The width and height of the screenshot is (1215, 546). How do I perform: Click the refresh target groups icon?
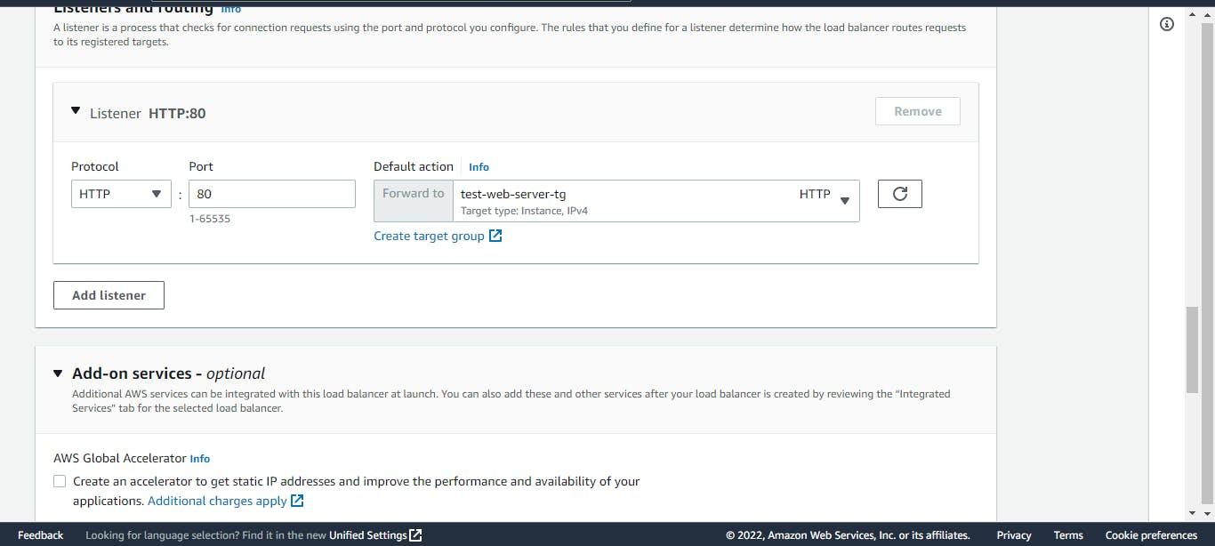coord(900,194)
